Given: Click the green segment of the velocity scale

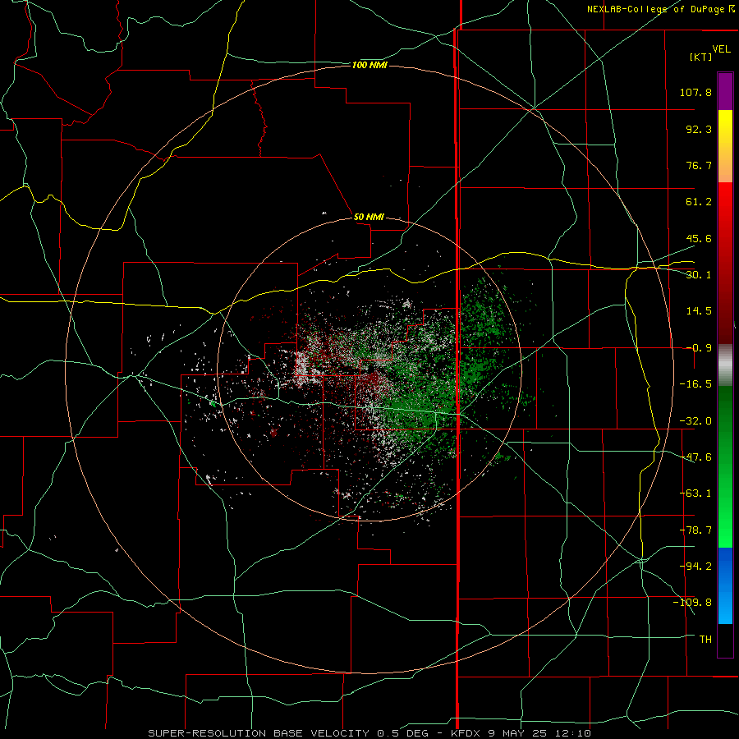Looking at the screenshot, I should (725, 466).
